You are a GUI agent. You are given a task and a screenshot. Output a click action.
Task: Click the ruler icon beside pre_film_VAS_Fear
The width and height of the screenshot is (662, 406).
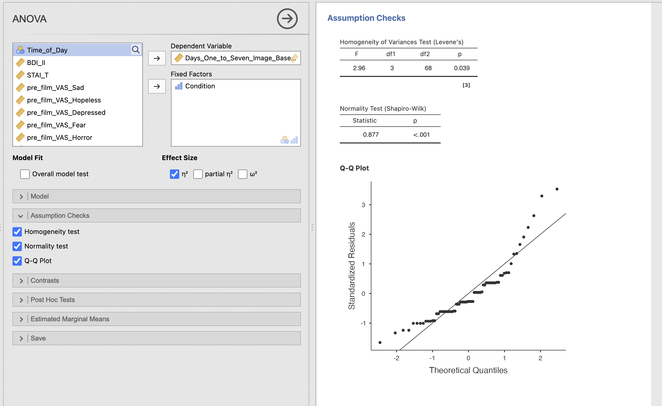click(20, 125)
